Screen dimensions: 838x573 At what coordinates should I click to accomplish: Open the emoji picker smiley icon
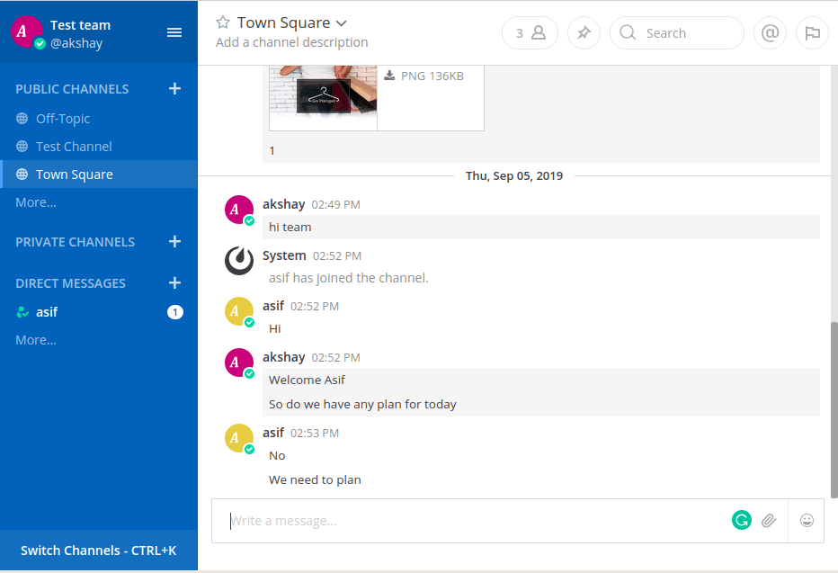point(807,520)
